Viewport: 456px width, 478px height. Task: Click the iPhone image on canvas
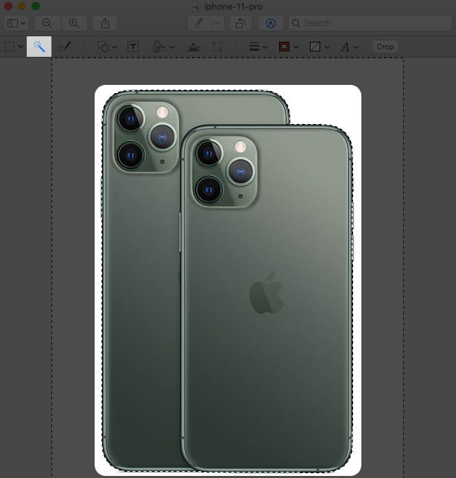point(228,280)
